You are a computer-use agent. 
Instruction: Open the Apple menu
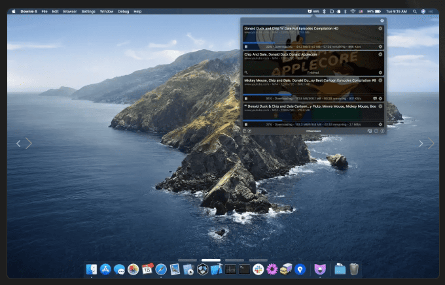click(x=13, y=11)
